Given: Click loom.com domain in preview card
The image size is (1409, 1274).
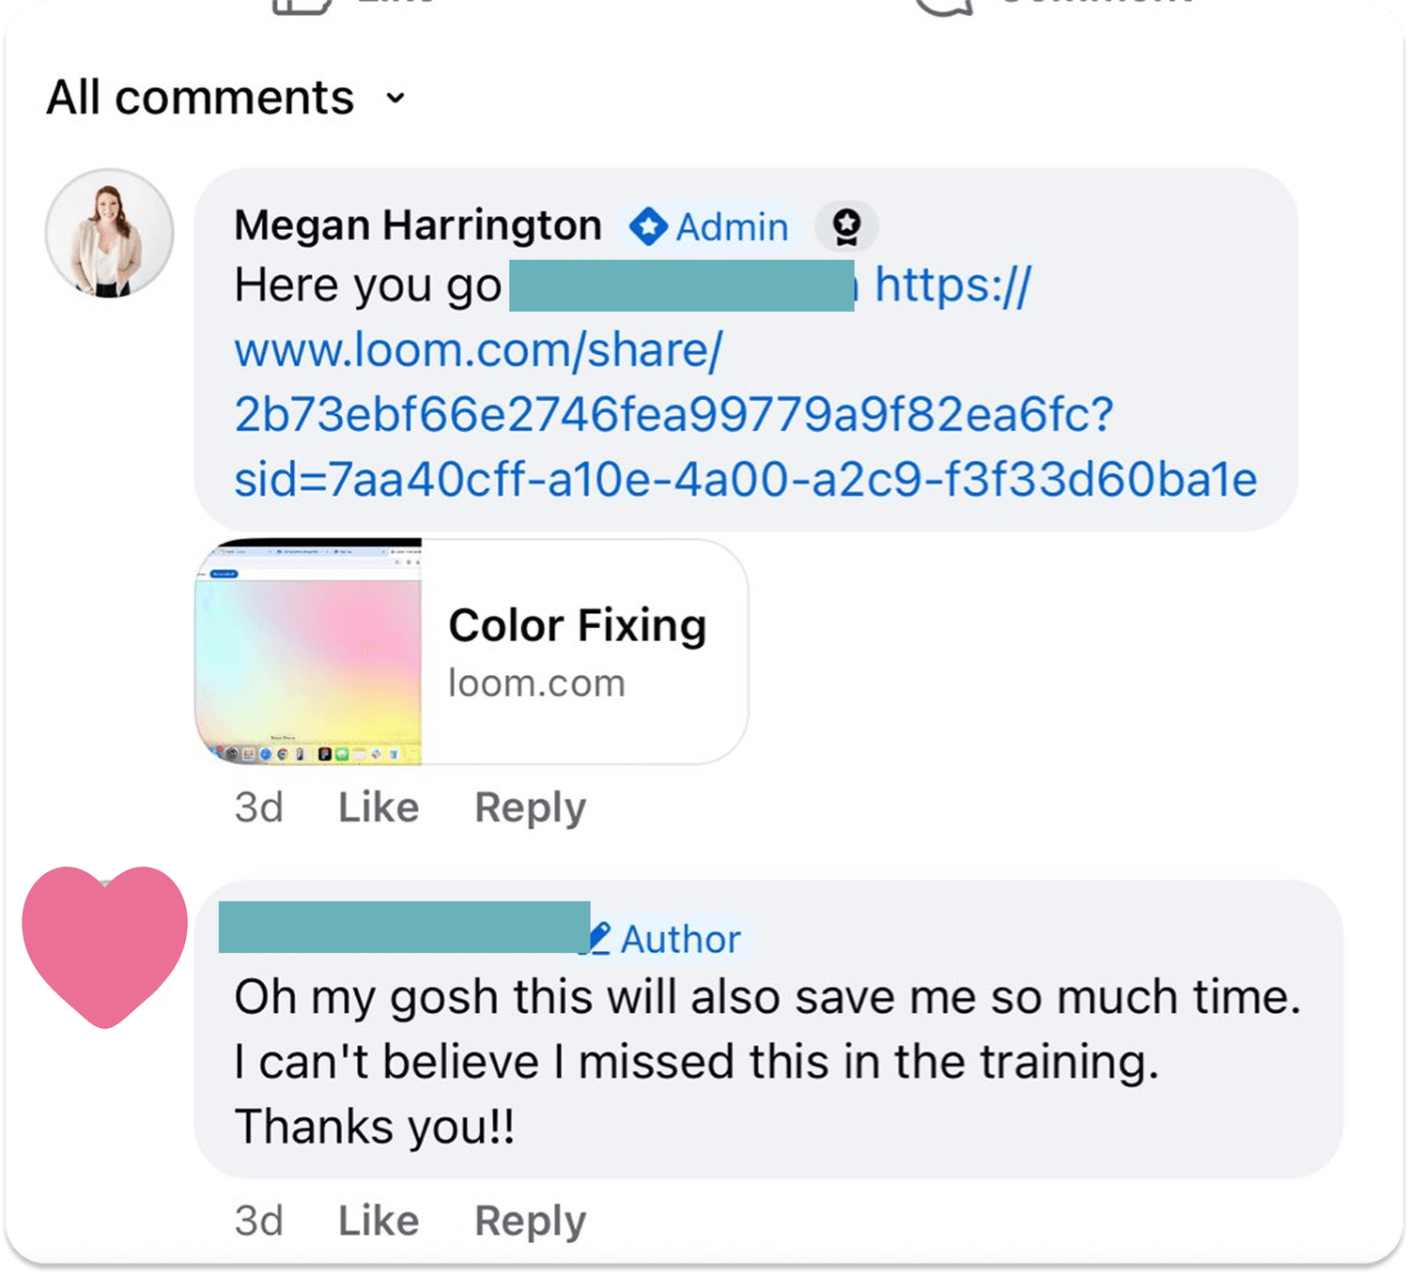Looking at the screenshot, I should click(536, 683).
